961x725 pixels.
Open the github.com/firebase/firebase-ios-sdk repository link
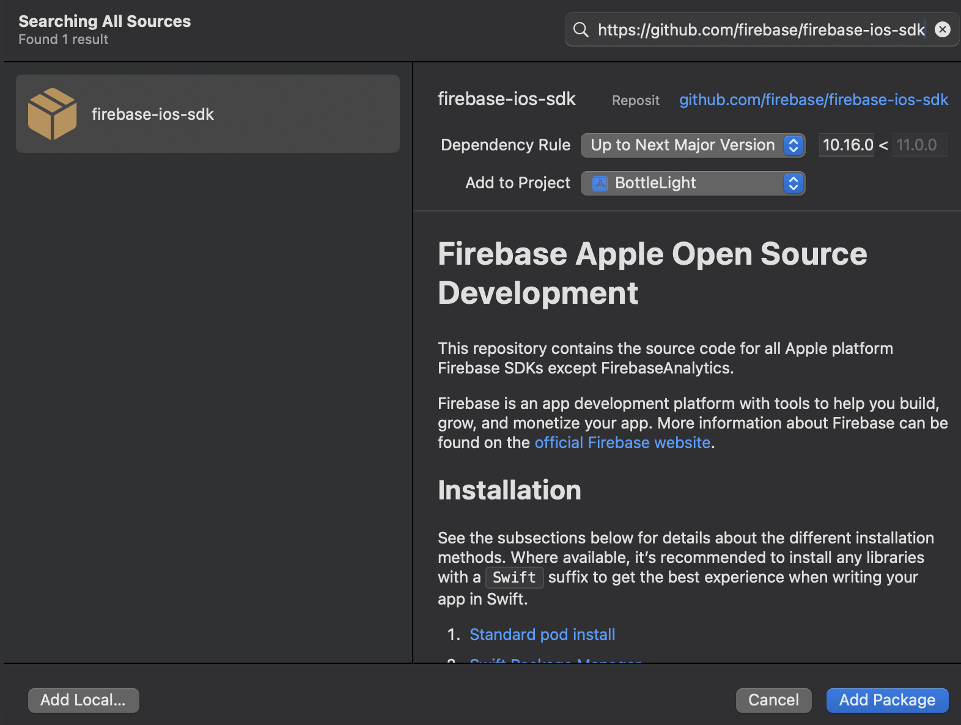pyautogui.click(x=814, y=100)
